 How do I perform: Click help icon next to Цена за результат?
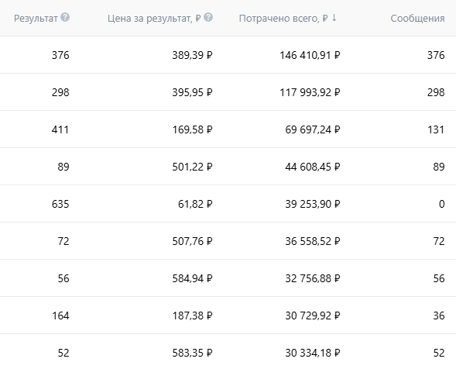(208, 18)
